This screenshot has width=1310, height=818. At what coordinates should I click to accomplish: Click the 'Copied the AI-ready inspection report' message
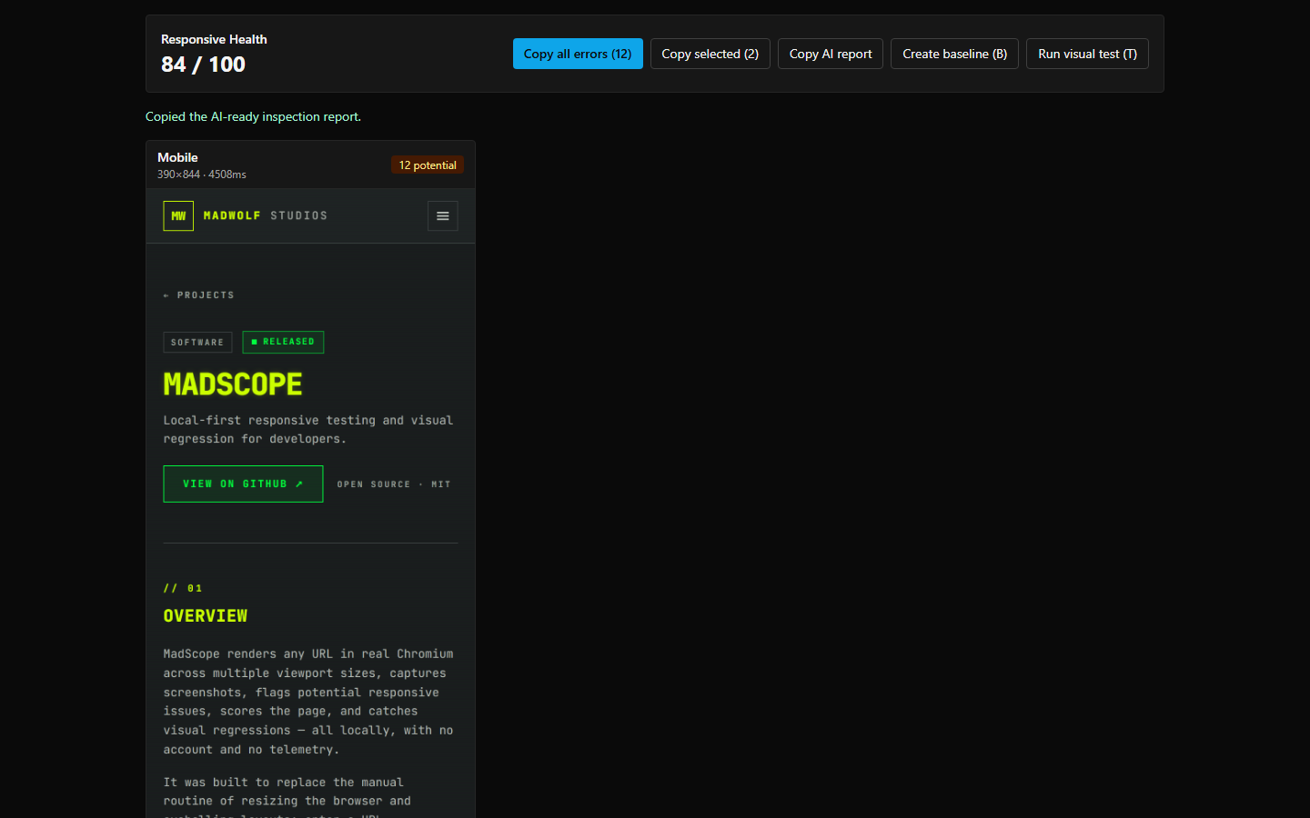pos(253,116)
